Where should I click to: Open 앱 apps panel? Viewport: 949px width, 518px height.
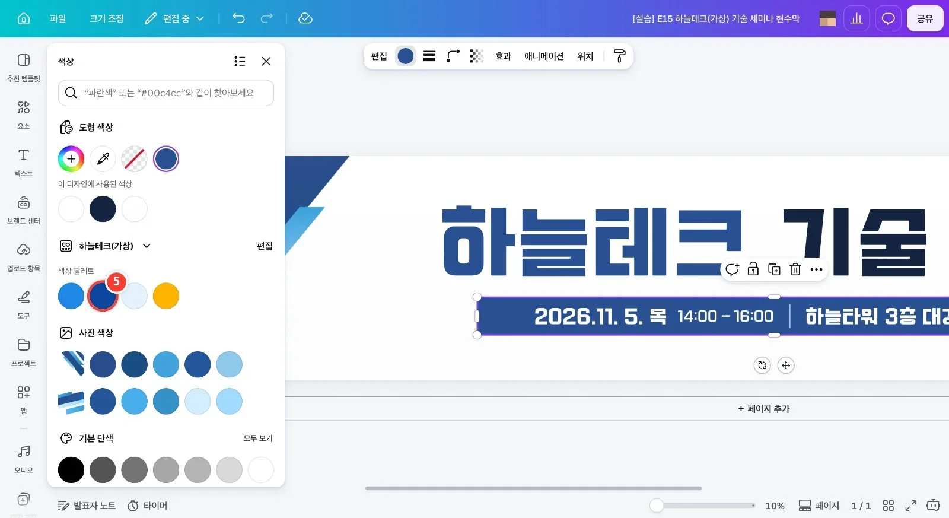[x=24, y=399]
